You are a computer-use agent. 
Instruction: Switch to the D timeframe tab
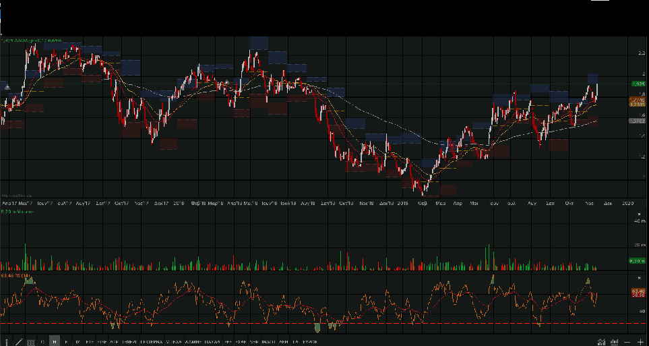43,342
